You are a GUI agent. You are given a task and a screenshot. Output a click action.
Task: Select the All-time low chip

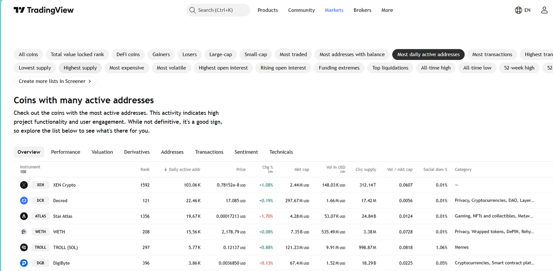point(477,68)
